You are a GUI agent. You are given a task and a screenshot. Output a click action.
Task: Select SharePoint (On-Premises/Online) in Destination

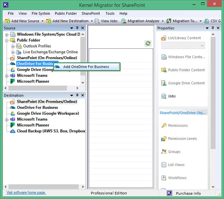(x=47, y=102)
